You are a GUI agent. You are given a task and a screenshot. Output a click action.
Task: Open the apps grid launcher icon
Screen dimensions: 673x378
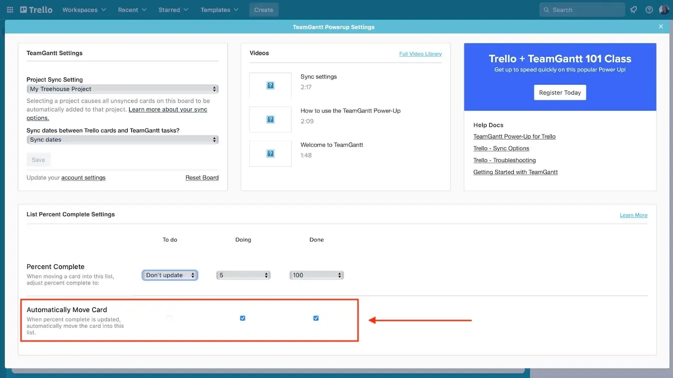[x=10, y=10]
